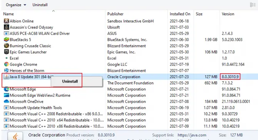
Task: Select the Epic Games Launcher entry
Action: tap(28, 52)
